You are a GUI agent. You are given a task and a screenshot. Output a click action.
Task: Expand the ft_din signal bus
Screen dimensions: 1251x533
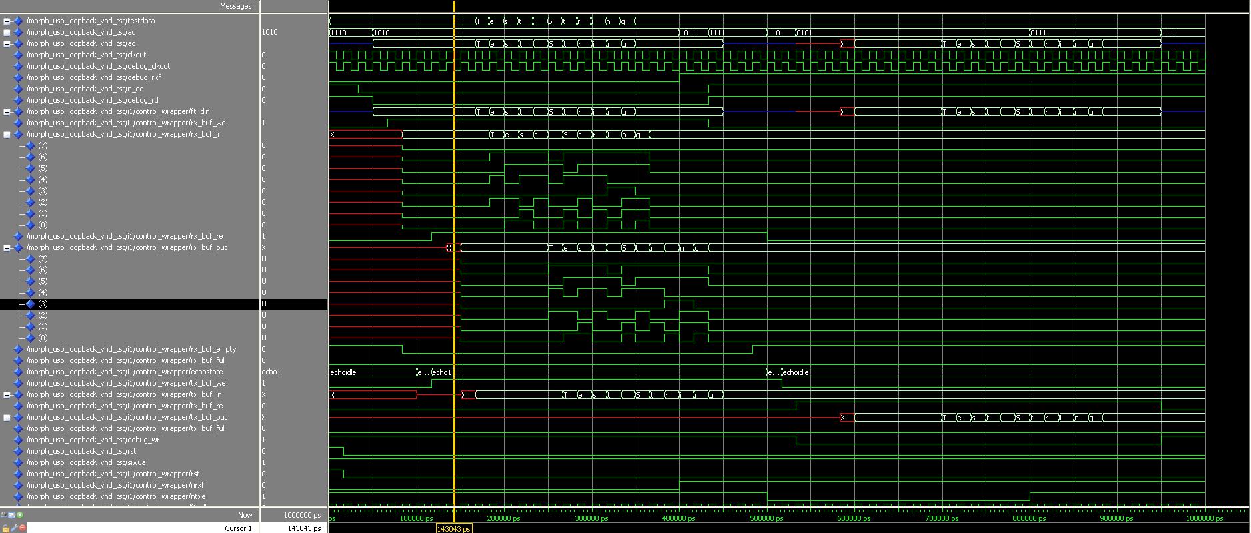pyautogui.click(x=7, y=111)
